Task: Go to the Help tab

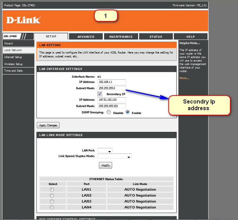Action: (190, 36)
